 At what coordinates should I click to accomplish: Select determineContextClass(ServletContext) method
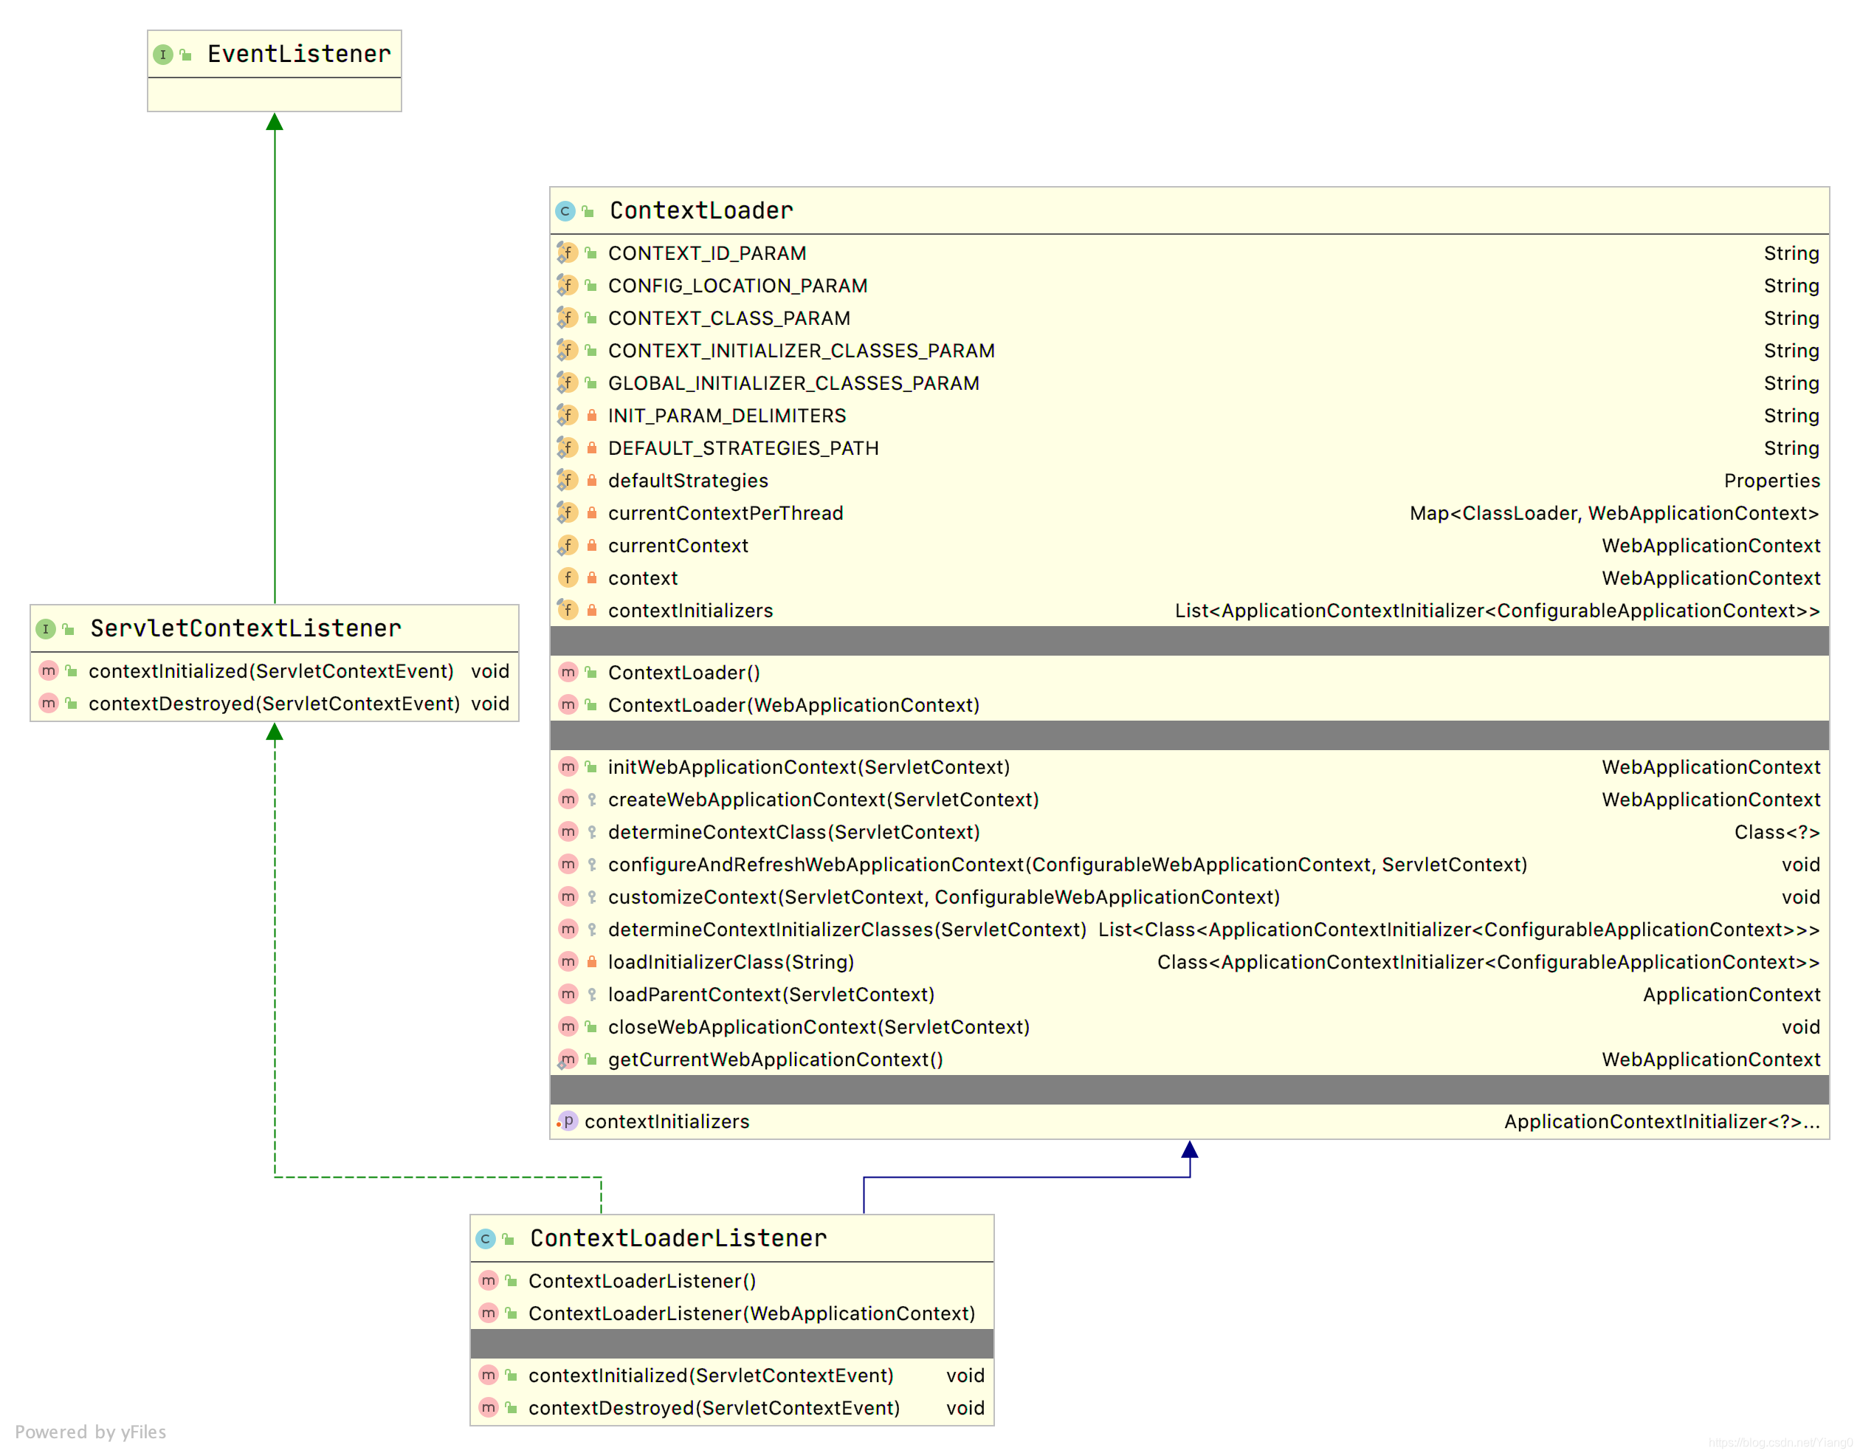click(793, 832)
